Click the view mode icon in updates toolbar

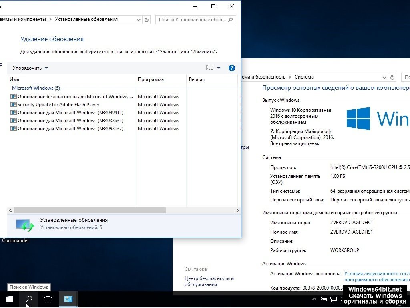[x=209, y=68]
